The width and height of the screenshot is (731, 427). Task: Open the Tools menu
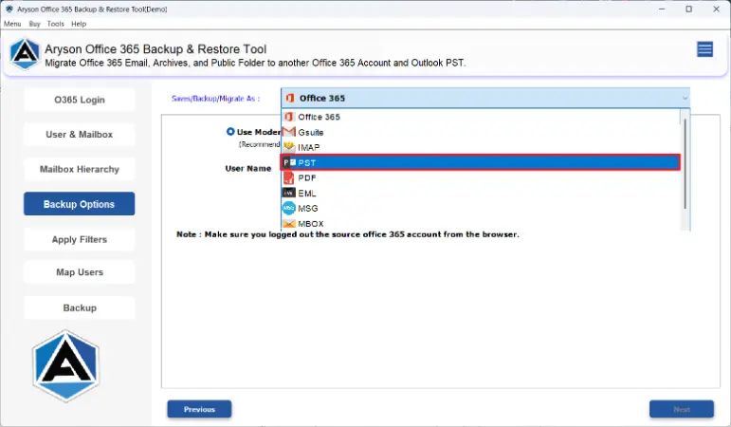pos(56,24)
